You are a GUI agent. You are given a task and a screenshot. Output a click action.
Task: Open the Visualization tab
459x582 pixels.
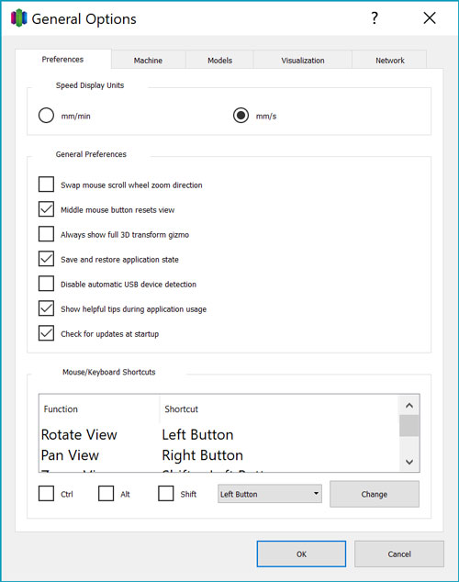tap(303, 61)
